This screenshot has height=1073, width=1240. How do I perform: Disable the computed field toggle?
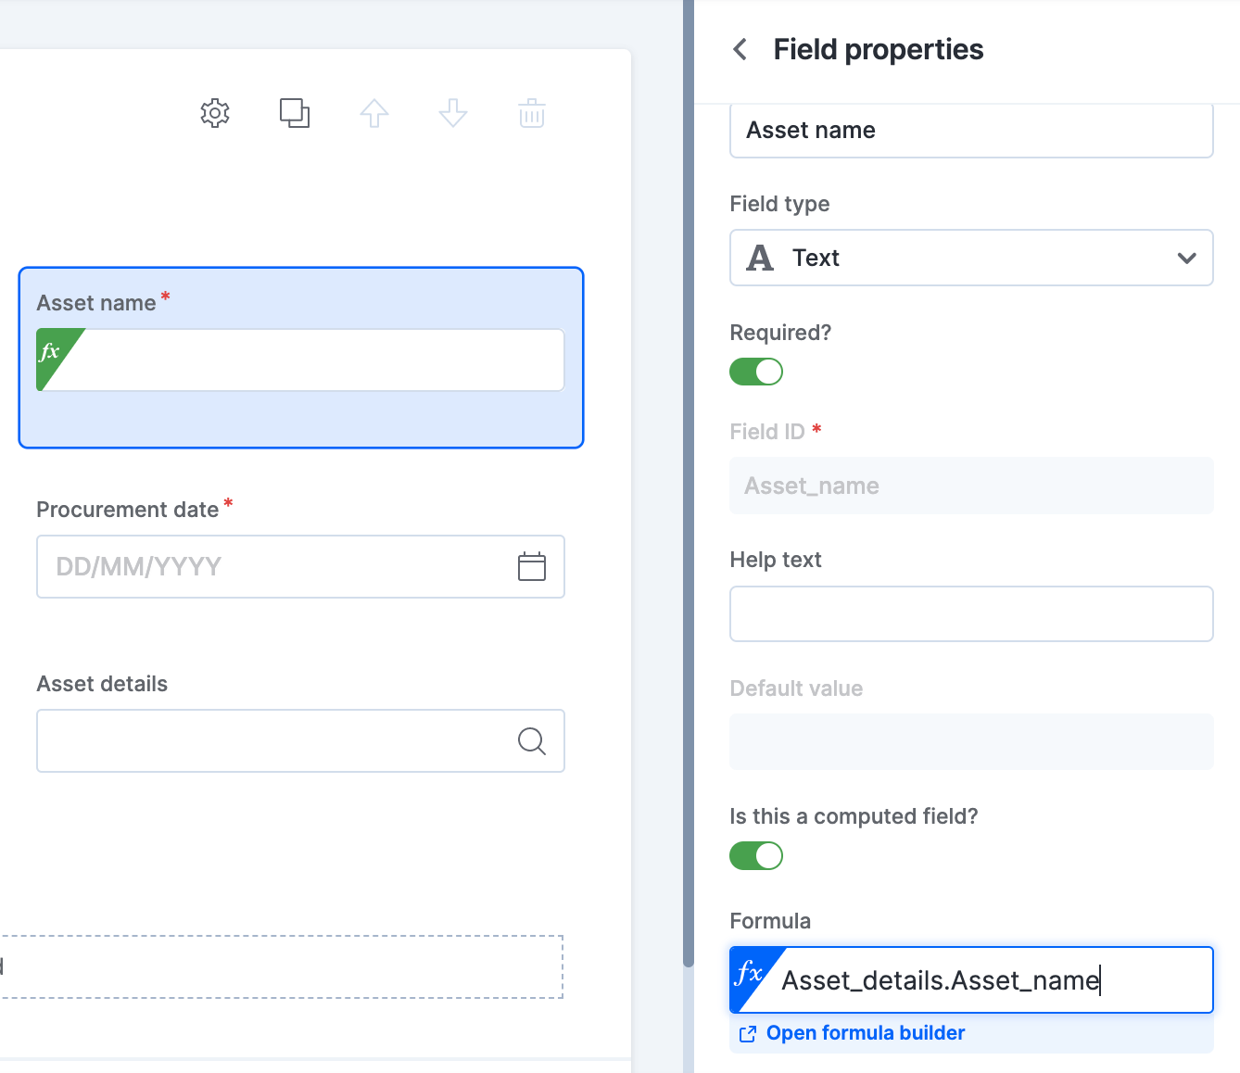point(756,855)
